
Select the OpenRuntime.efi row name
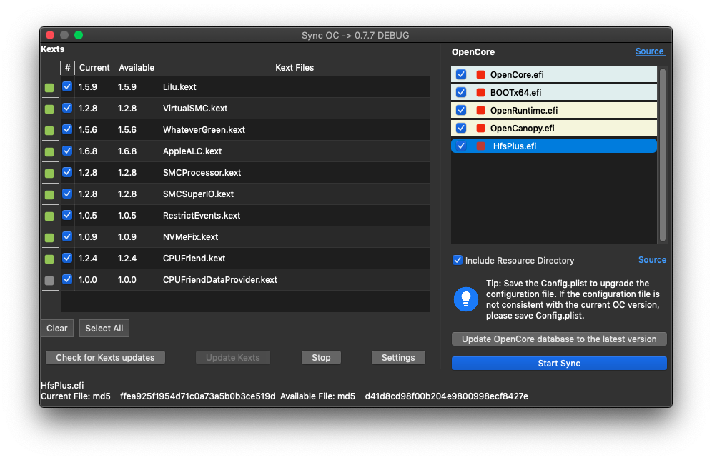click(x=523, y=110)
